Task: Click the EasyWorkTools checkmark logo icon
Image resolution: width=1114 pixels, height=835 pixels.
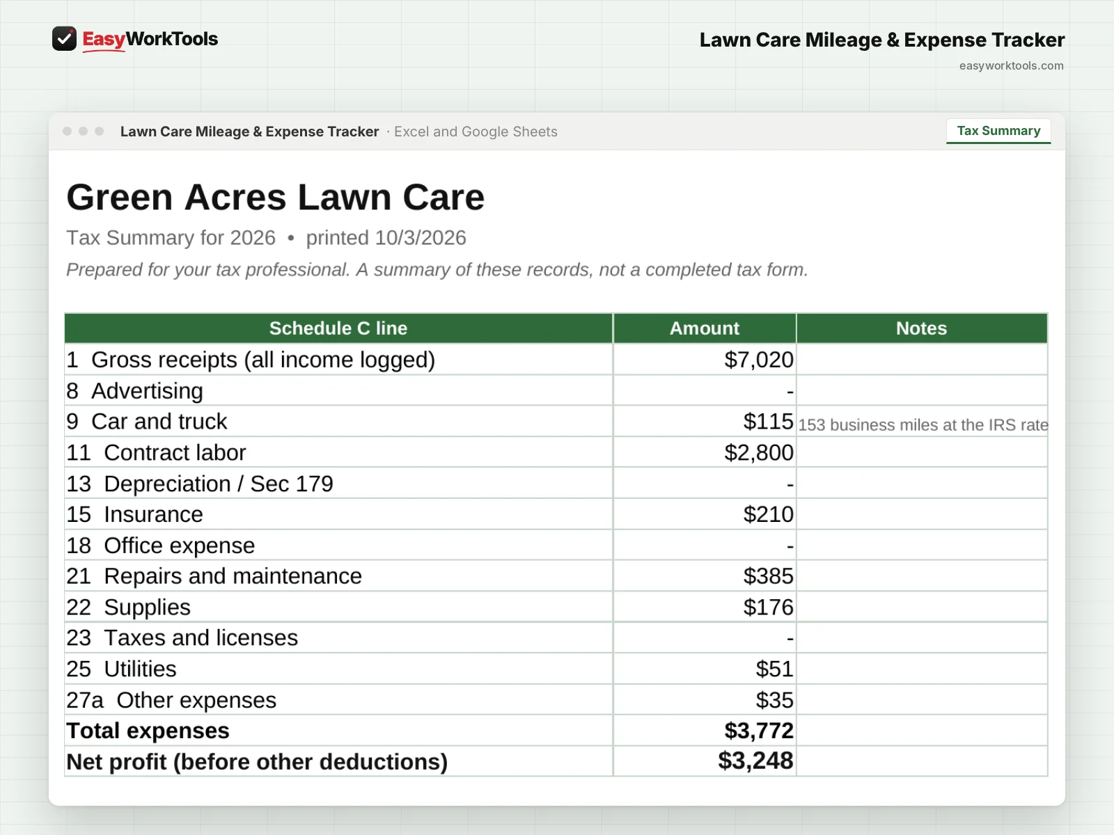Action: [x=64, y=39]
